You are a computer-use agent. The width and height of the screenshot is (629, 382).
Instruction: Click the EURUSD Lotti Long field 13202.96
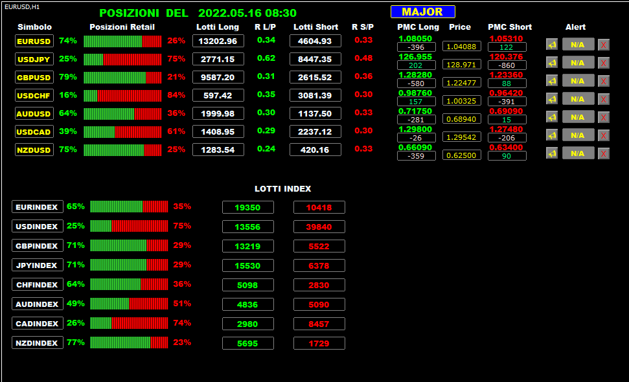(218, 41)
